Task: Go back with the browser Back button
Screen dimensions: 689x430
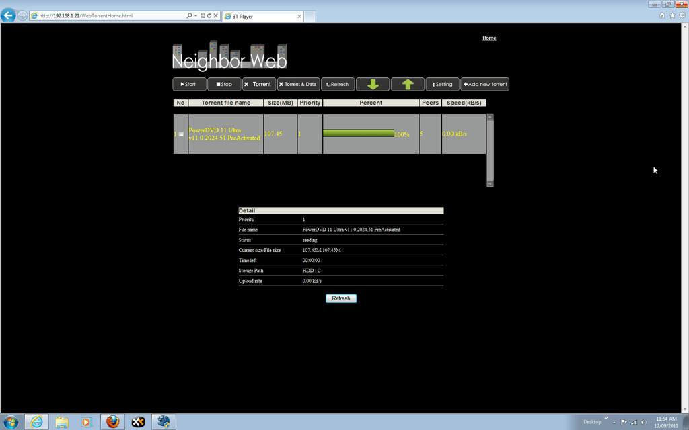Action: click(8, 15)
